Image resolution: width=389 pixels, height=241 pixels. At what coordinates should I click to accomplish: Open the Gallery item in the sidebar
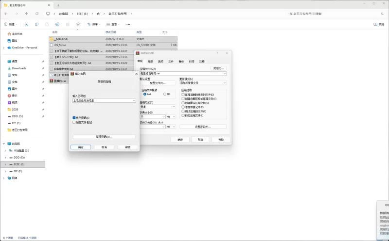click(13, 41)
